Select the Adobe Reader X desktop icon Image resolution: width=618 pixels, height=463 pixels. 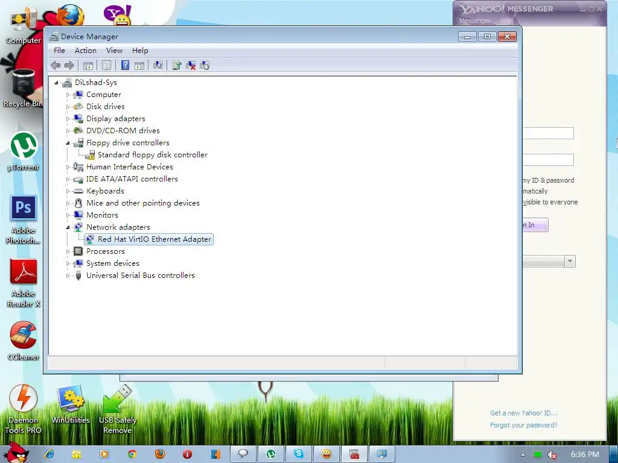(x=24, y=283)
